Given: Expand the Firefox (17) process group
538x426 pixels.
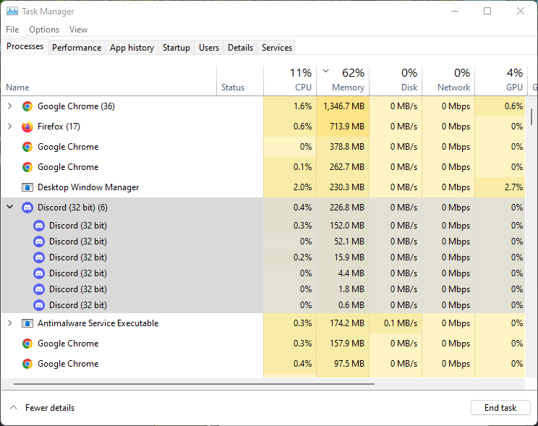Looking at the screenshot, I should click(10, 127).
